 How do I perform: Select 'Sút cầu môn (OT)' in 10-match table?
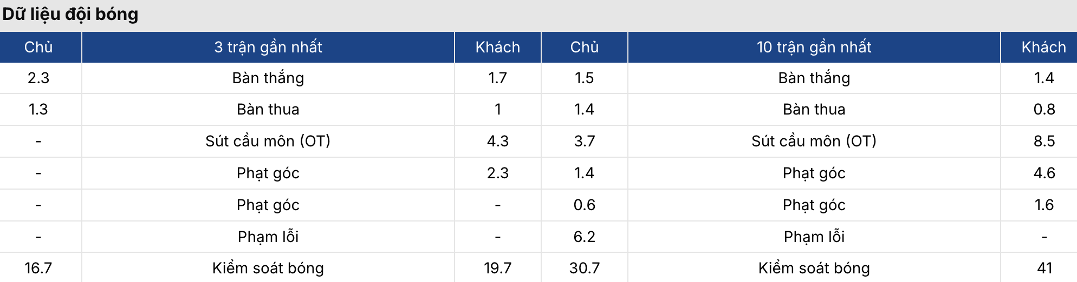coord(814,141)
